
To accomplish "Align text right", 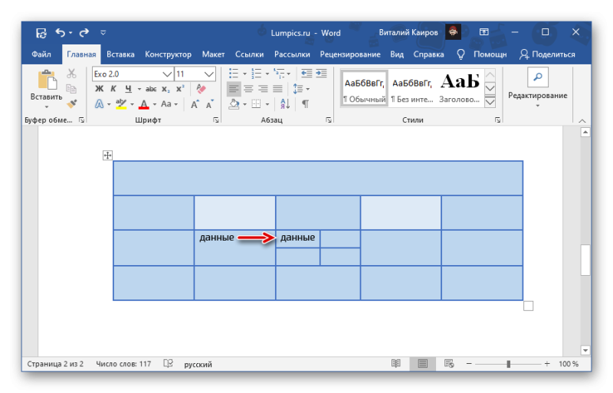I will 263,89.
